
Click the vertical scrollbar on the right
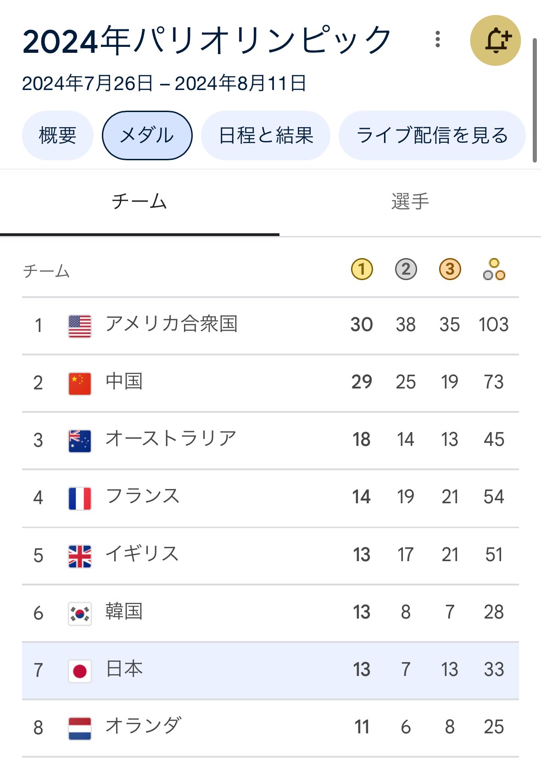click(x=535, y=101)
